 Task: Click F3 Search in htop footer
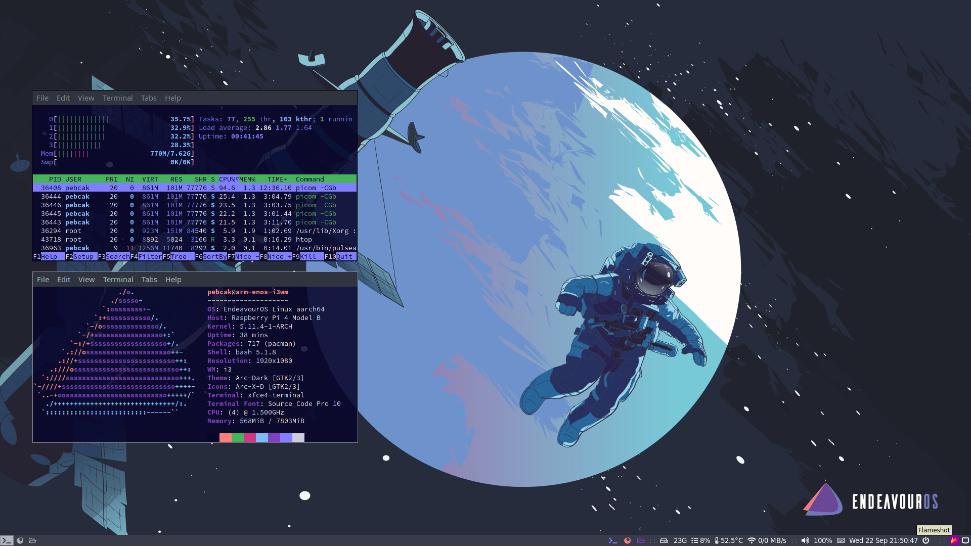point(114,257)
